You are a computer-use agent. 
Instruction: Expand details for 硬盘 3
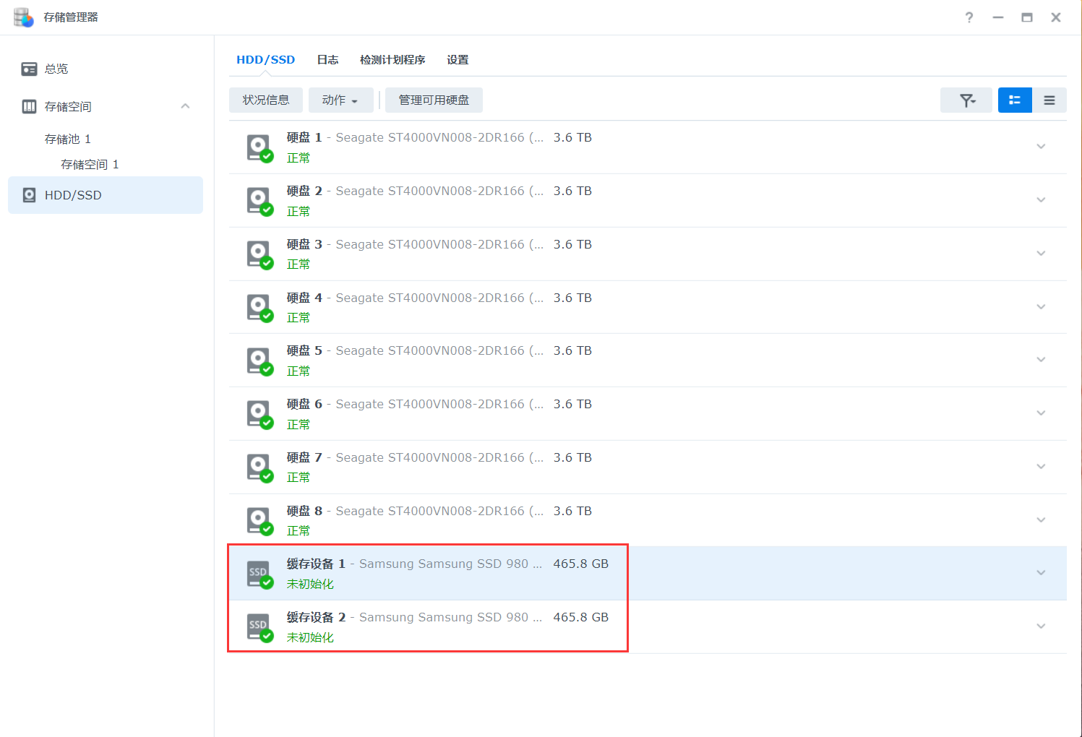1041,254
